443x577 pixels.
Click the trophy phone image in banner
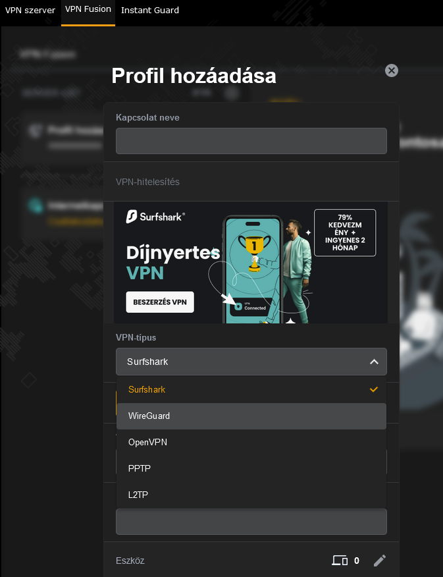(253, 269)
